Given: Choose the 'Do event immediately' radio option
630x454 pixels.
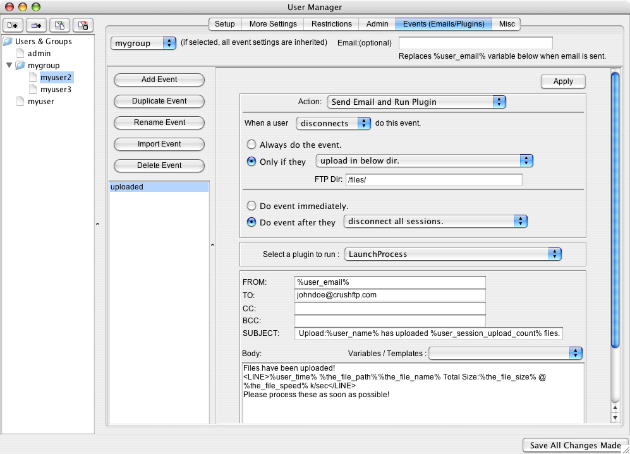Looking at the screenshot, I should [x=251, y=206].
